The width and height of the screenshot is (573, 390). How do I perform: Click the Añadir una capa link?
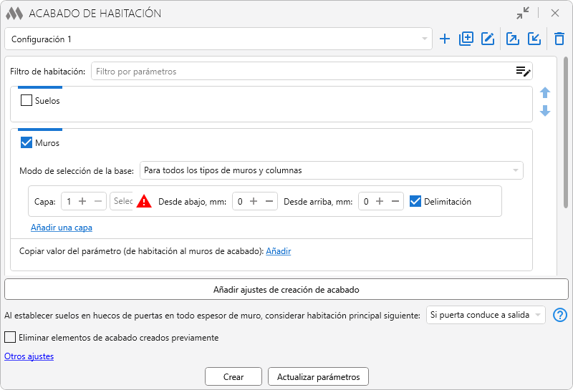[x=62, y=228]
